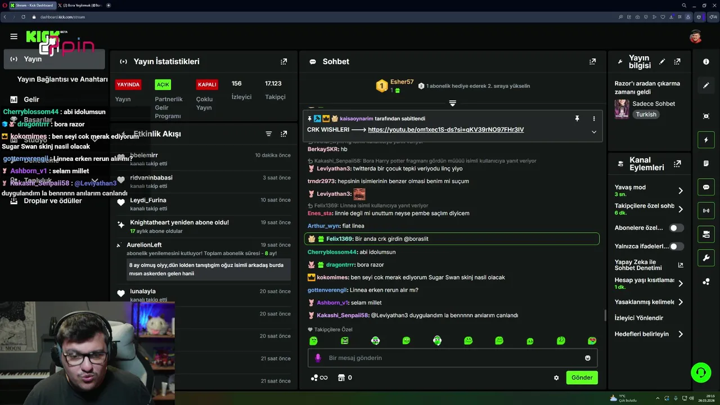
Task: Open pinned message three-dot options
Action: [593, 119]
